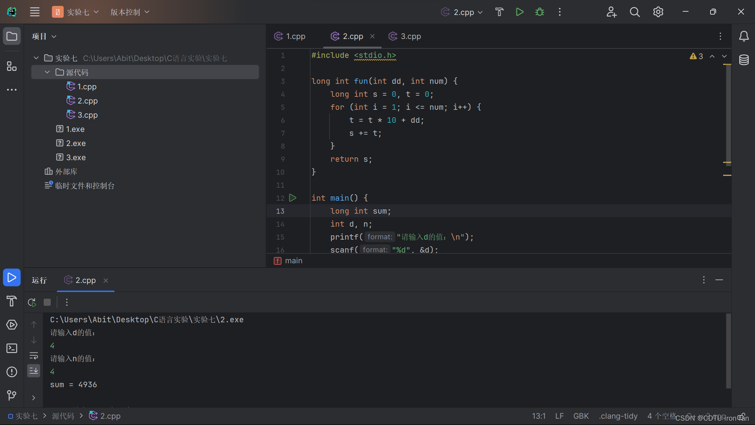The height and width of the screenshot is (425, 755).
Task: Open the 2.cpp run configuration dropdown
Action: pos(462,12)
